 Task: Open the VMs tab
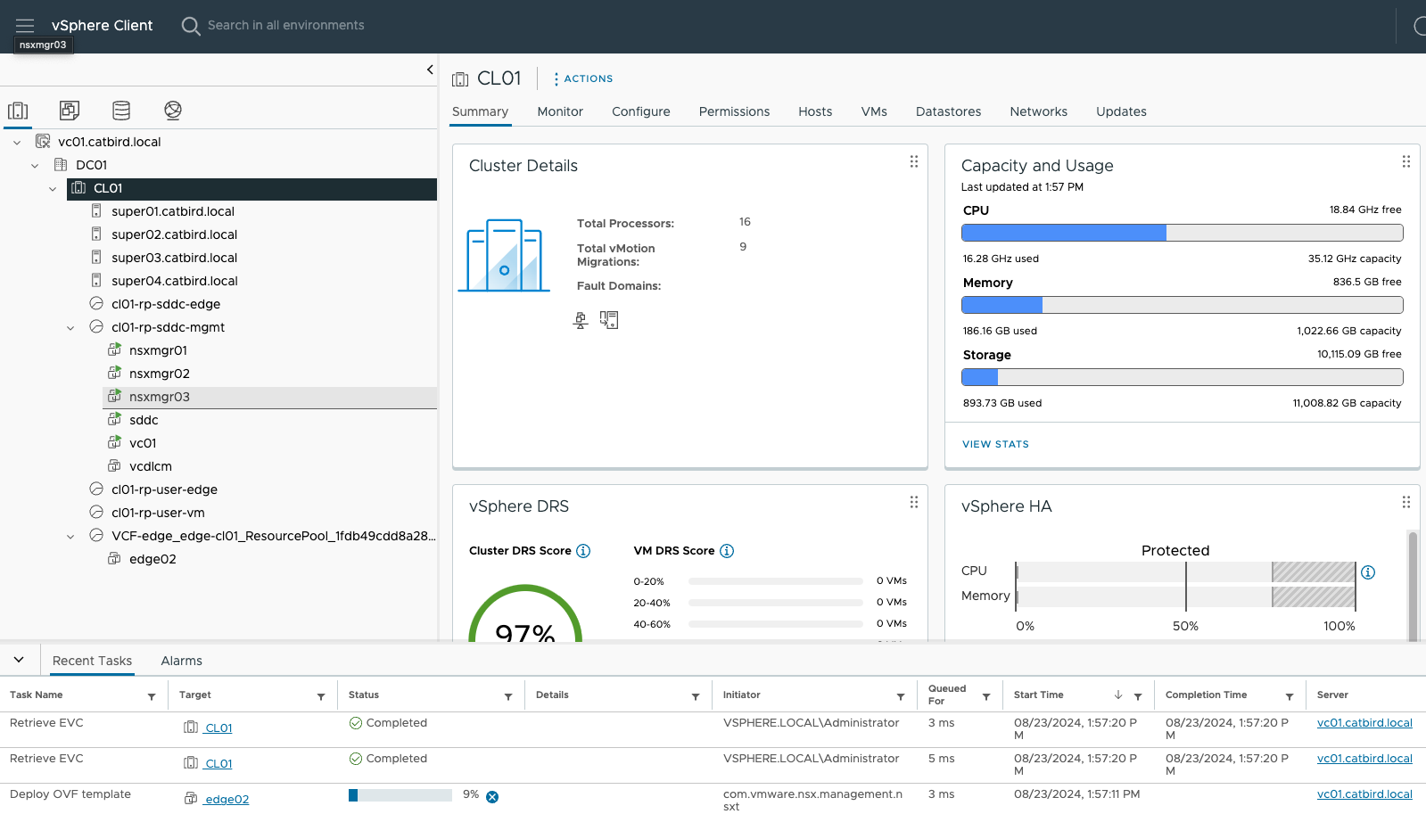coord(874,111)
